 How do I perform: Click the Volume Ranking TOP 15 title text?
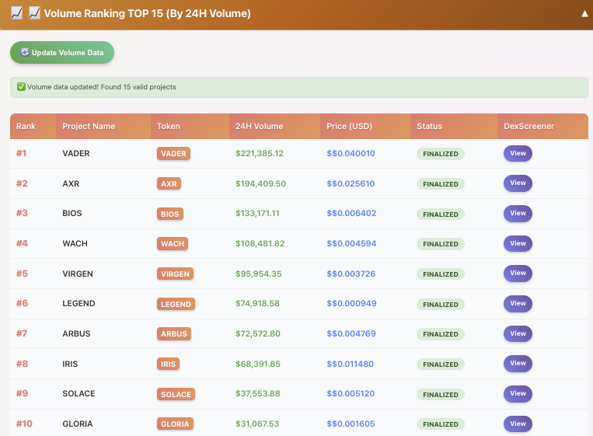(x=147, y=14)
